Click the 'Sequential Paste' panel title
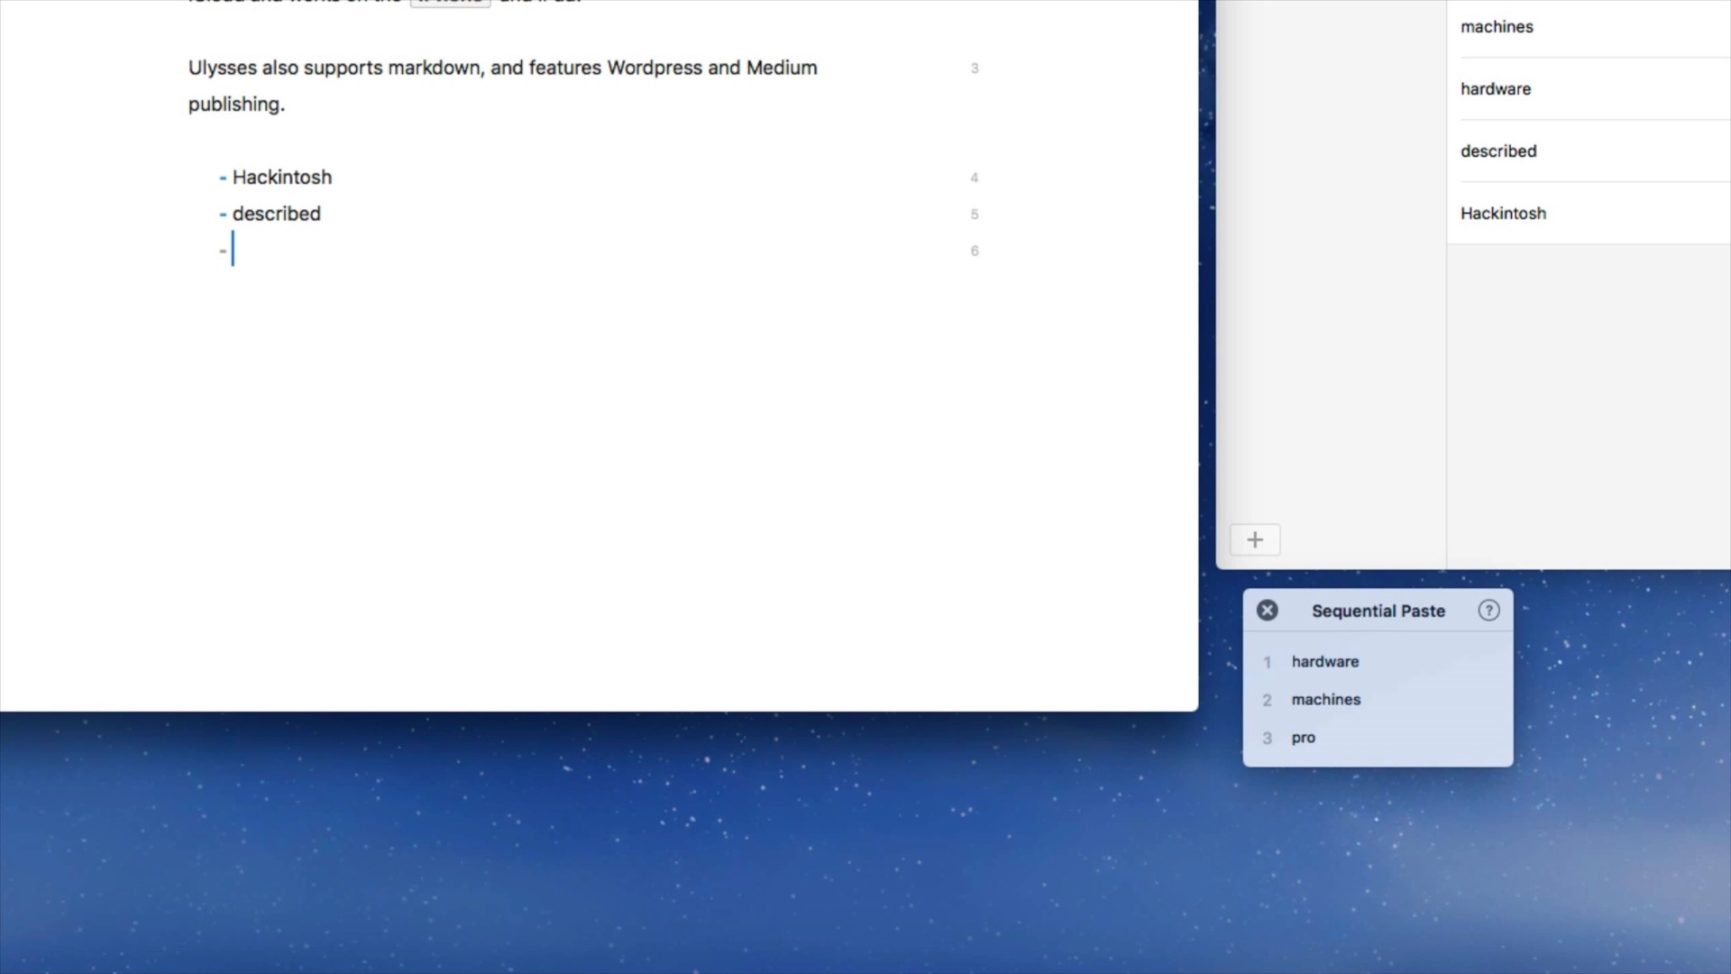The width and height of the screenshot is (1731, 974). 1378,611
